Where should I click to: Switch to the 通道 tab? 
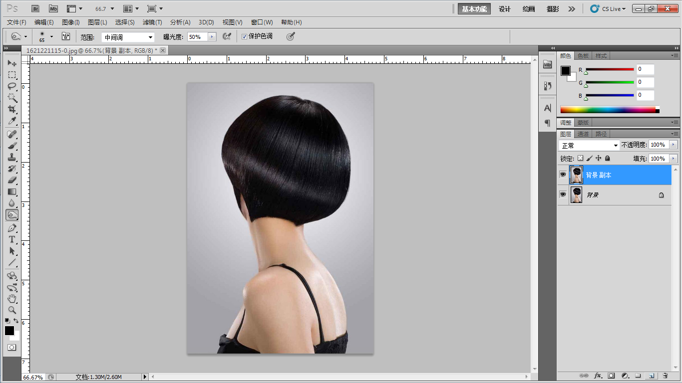click(x=583, y=134)
